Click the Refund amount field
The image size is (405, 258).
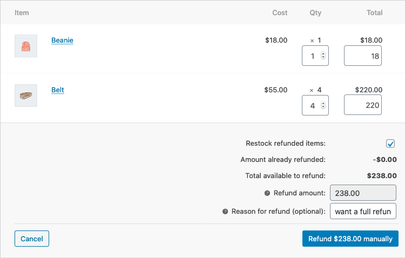(x=367, y=193)
